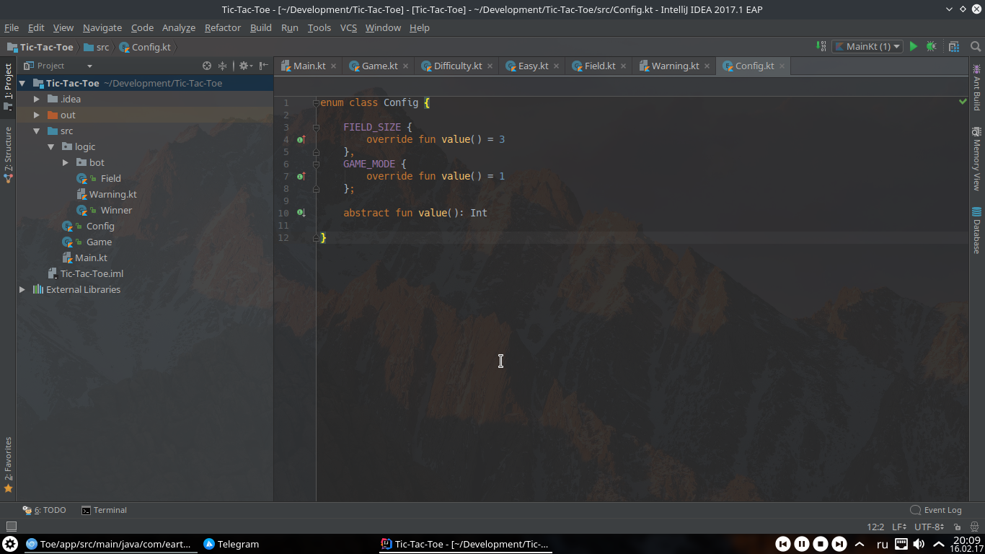This screenshot has height=554, width=985.
Task: Open the TODO tool window
Action: click(x=44, y=510)
